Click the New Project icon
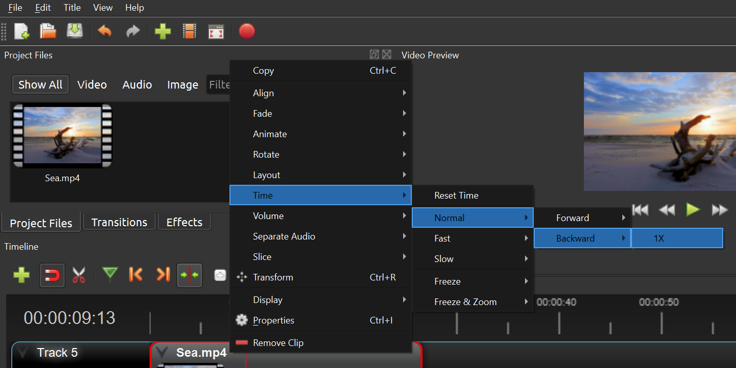736x368 pixels. (x=22, y=32)
